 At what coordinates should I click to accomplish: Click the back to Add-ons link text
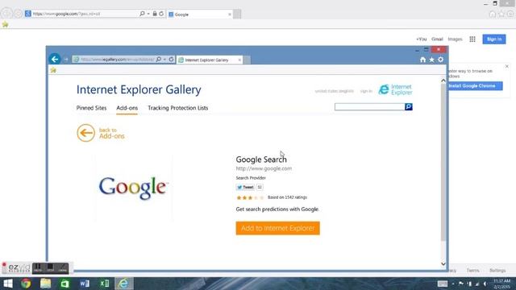coord(112,133)
